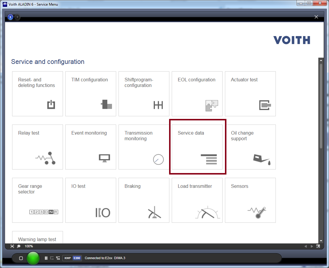Screen dimensions: 329x268
Task: Select the E200 badge
Action: pos(77,258)
